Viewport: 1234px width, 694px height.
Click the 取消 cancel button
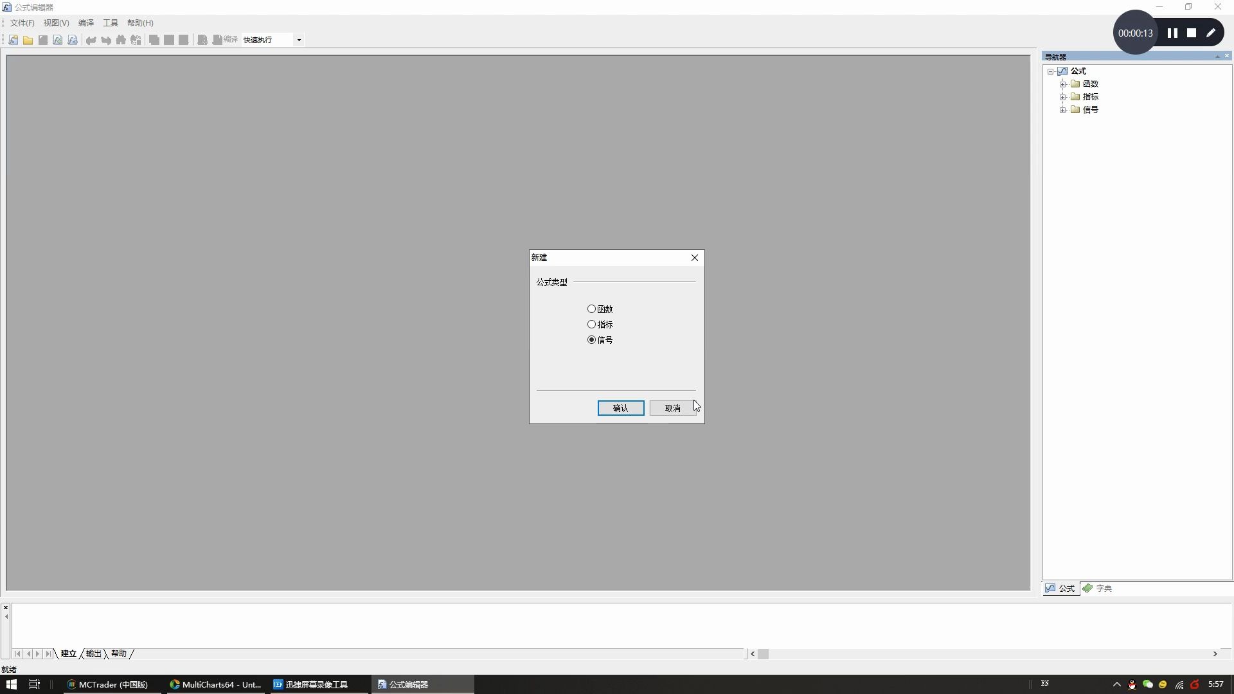click(672, 407)
